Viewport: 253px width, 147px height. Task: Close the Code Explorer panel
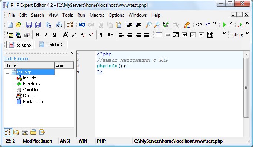(72, 54)
